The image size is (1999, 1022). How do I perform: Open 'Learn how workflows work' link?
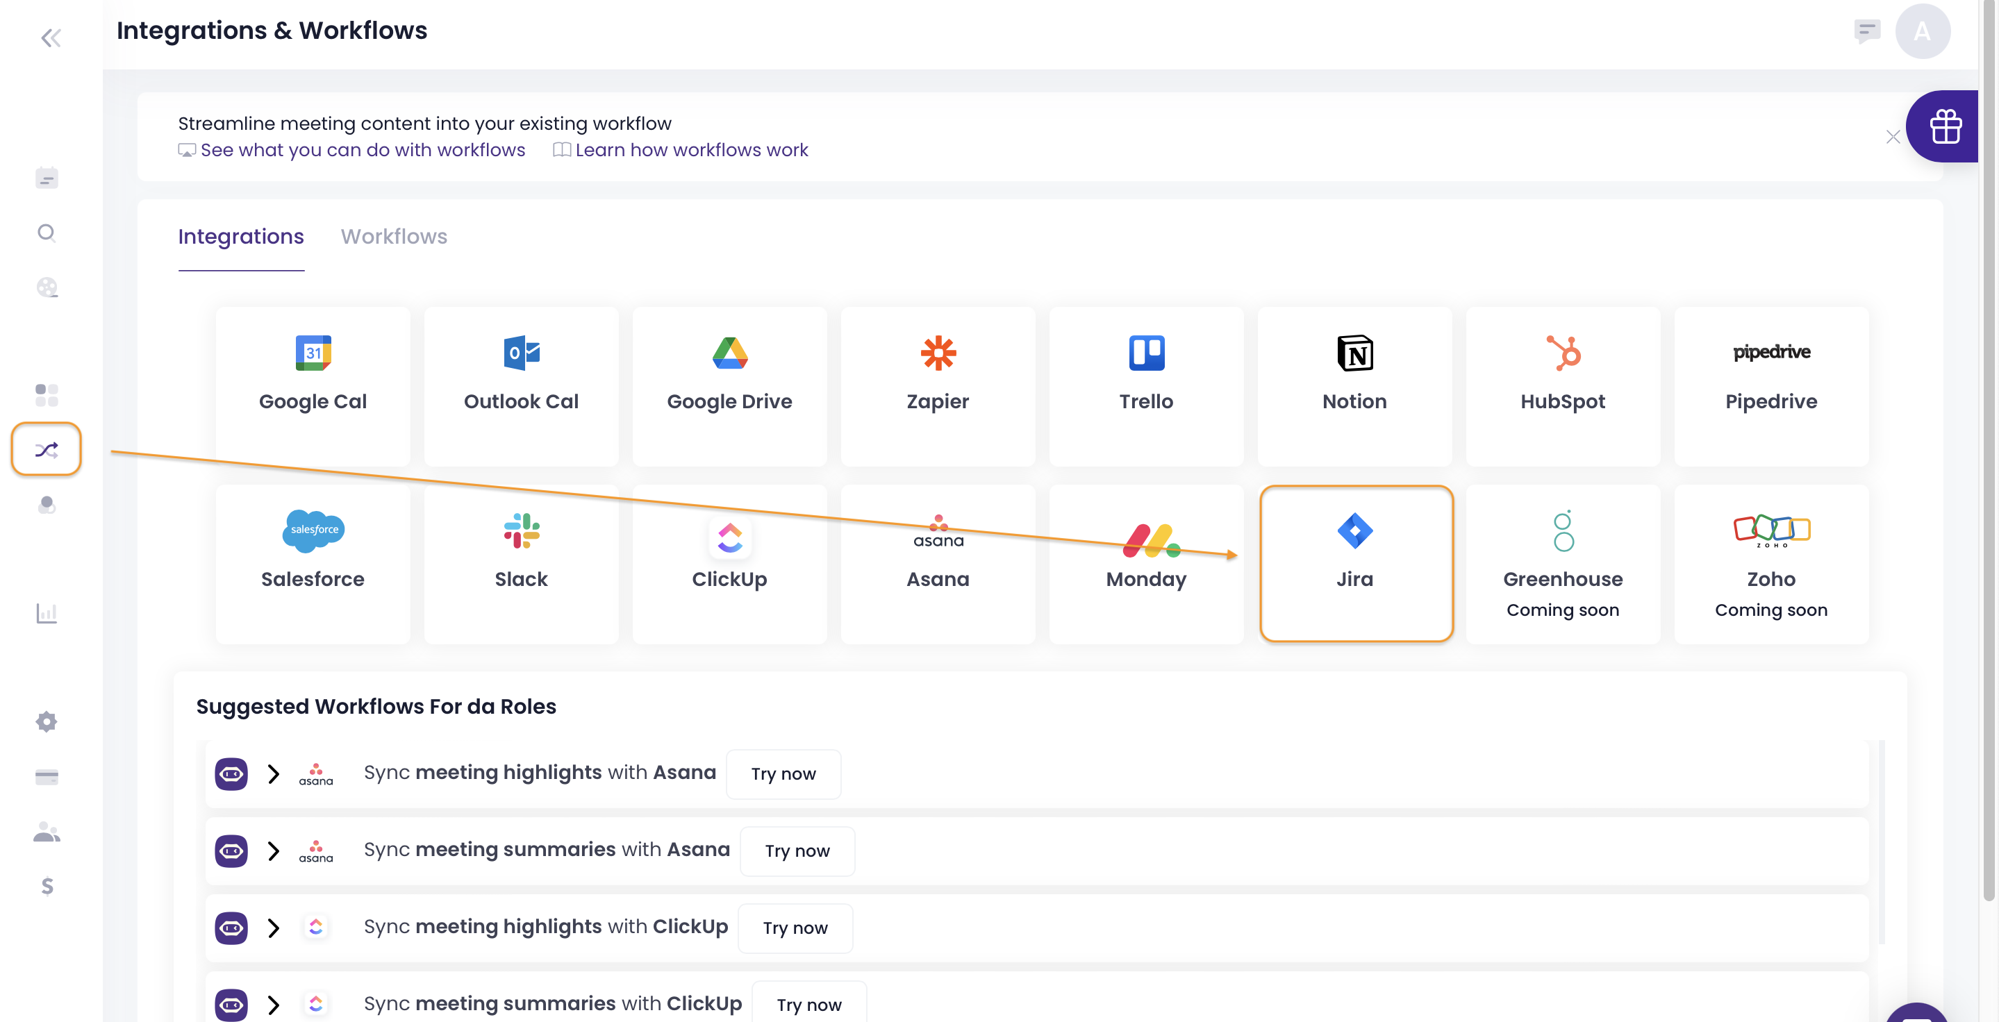[x=690, y=150]
